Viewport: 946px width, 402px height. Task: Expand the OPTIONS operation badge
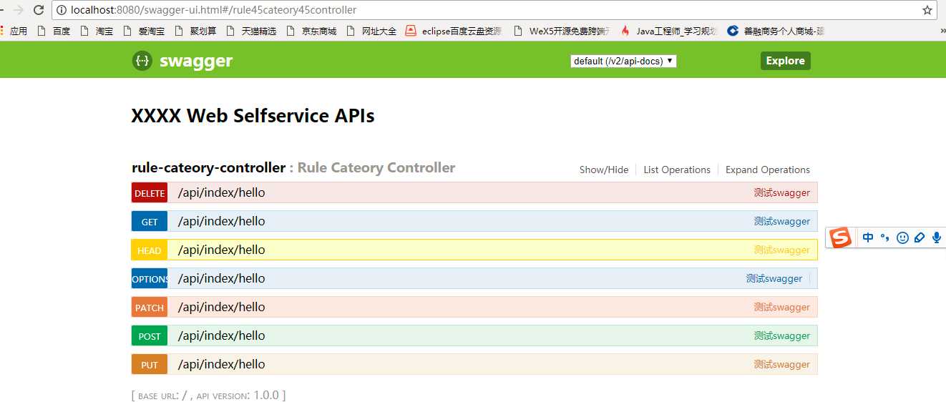150,279
